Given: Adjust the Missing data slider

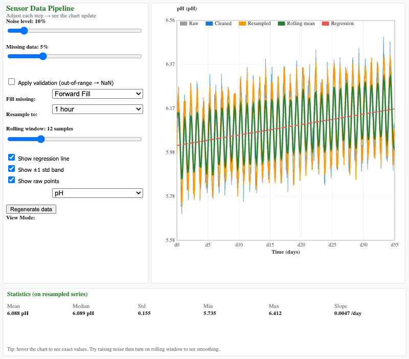Looking at the screenshot, I should tap(75, 56).
